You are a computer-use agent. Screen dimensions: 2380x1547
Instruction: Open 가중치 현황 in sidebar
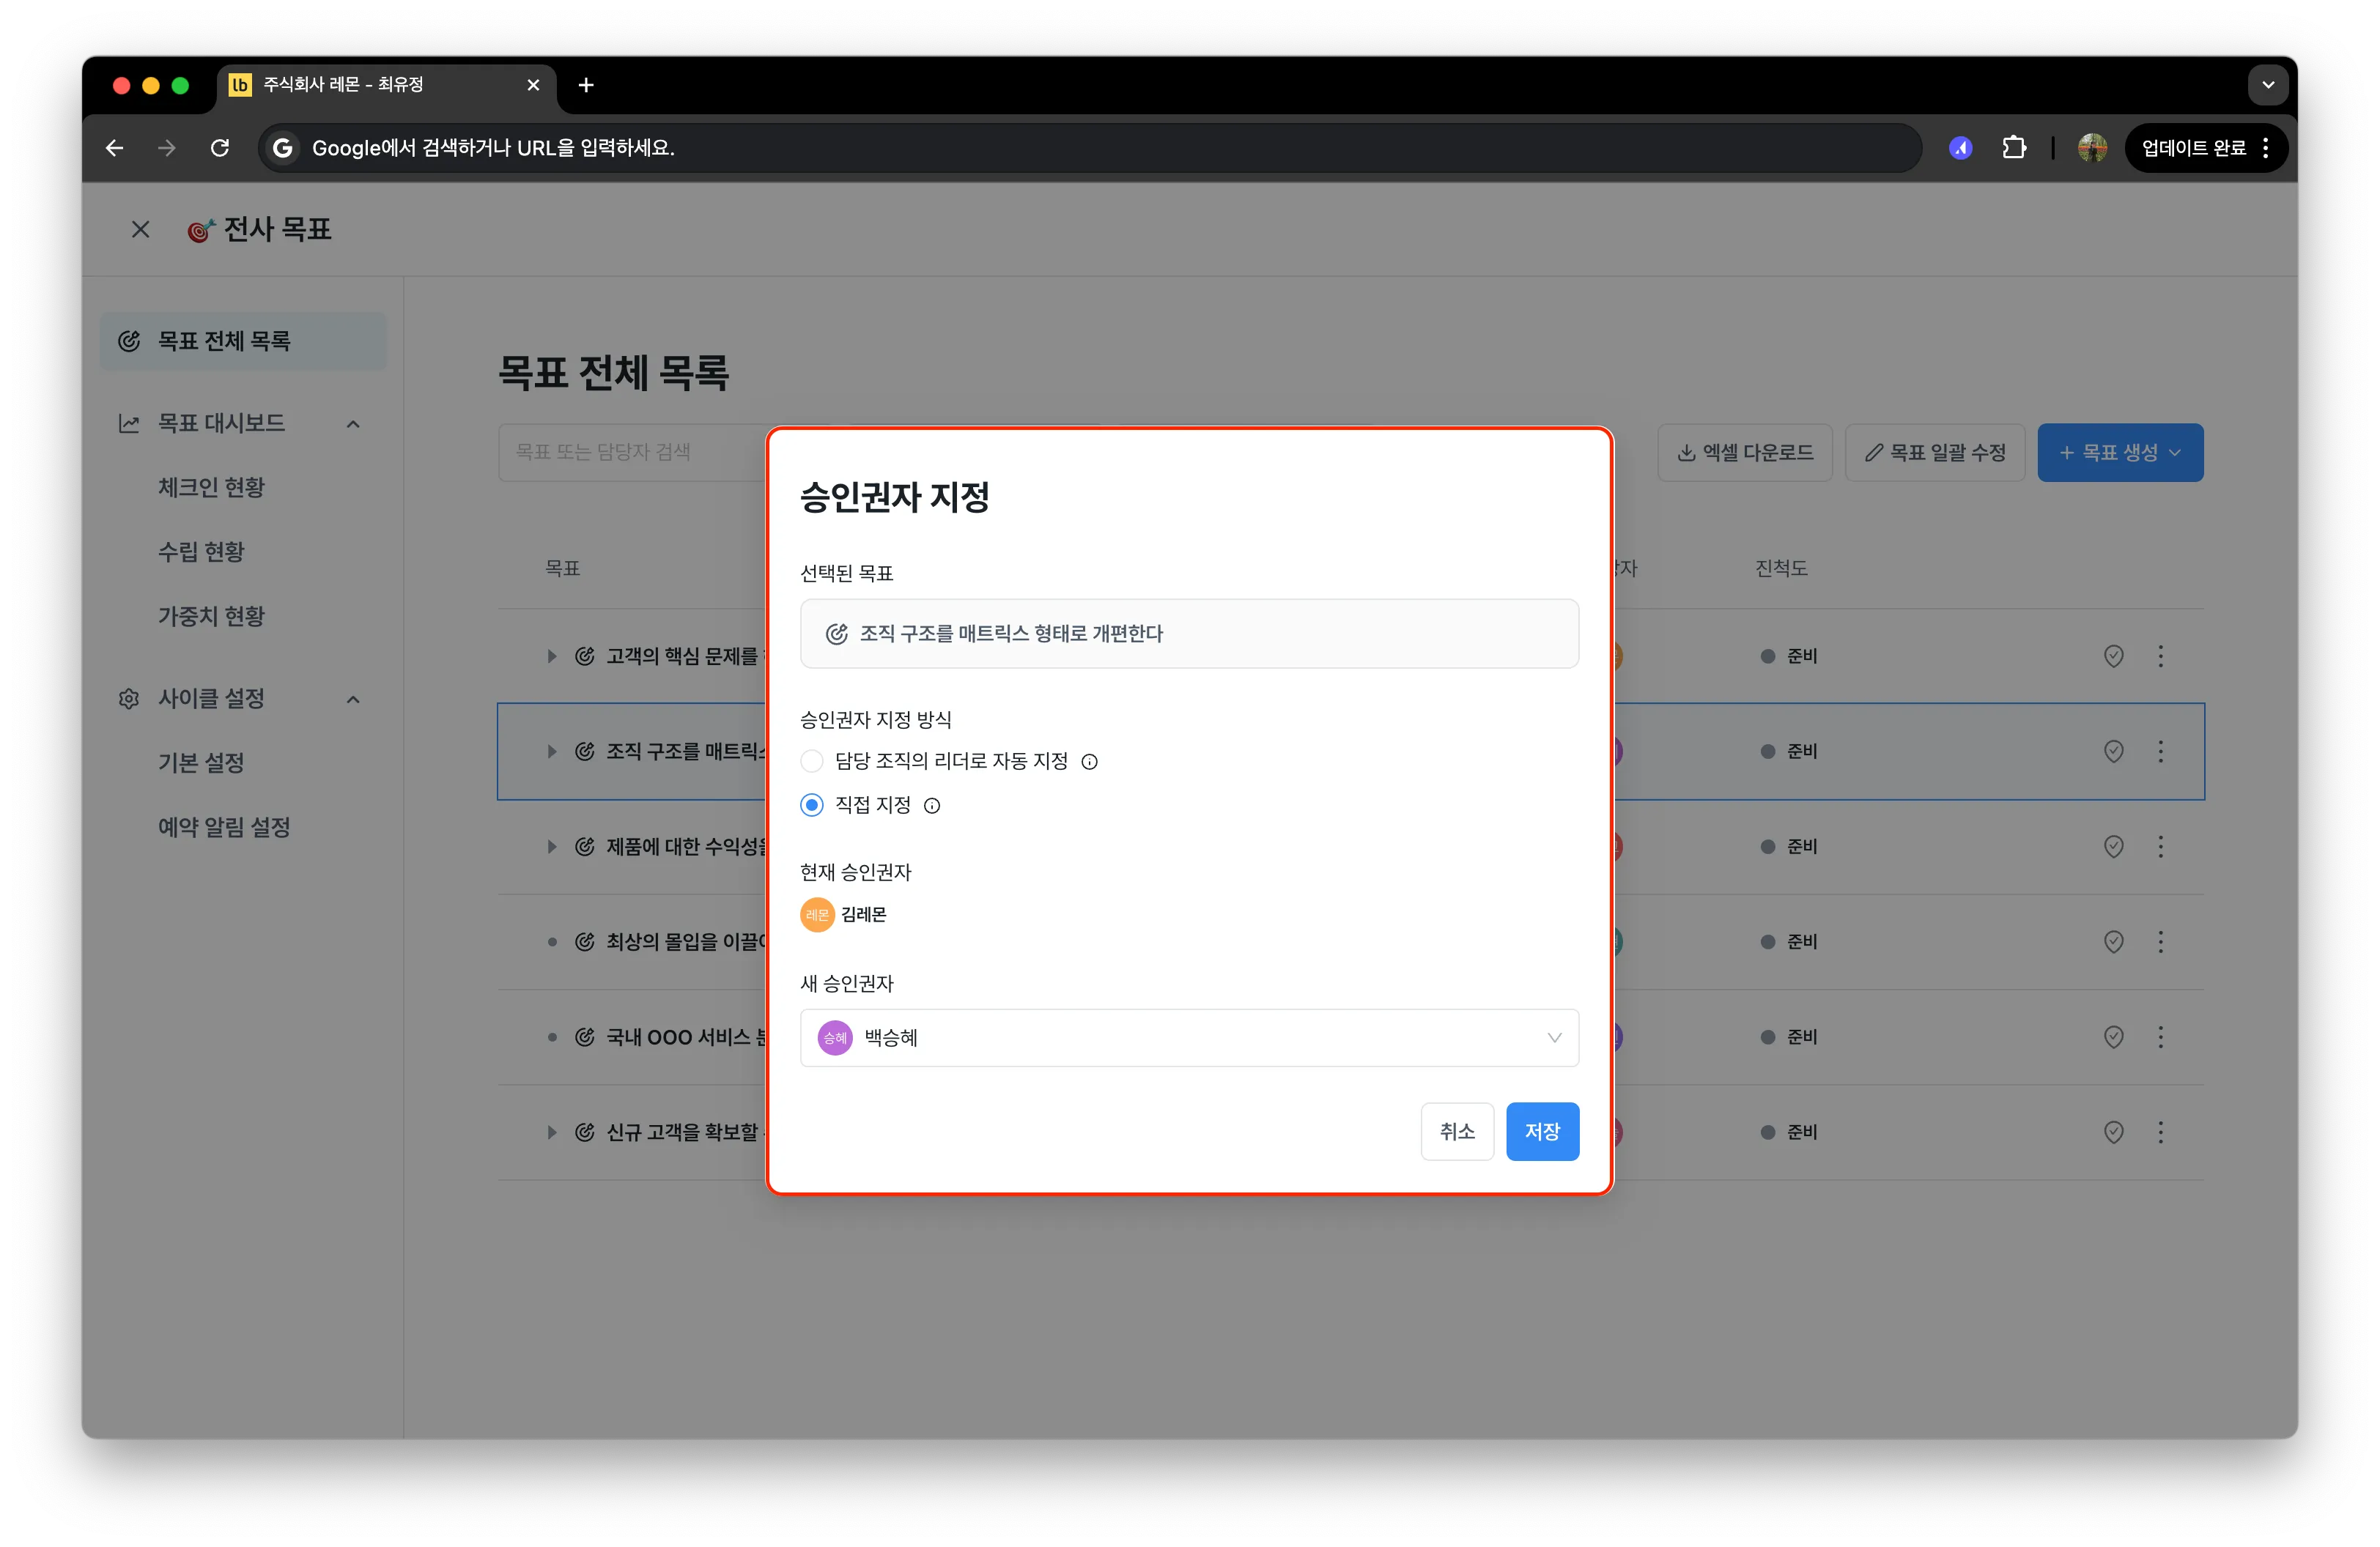211,617
